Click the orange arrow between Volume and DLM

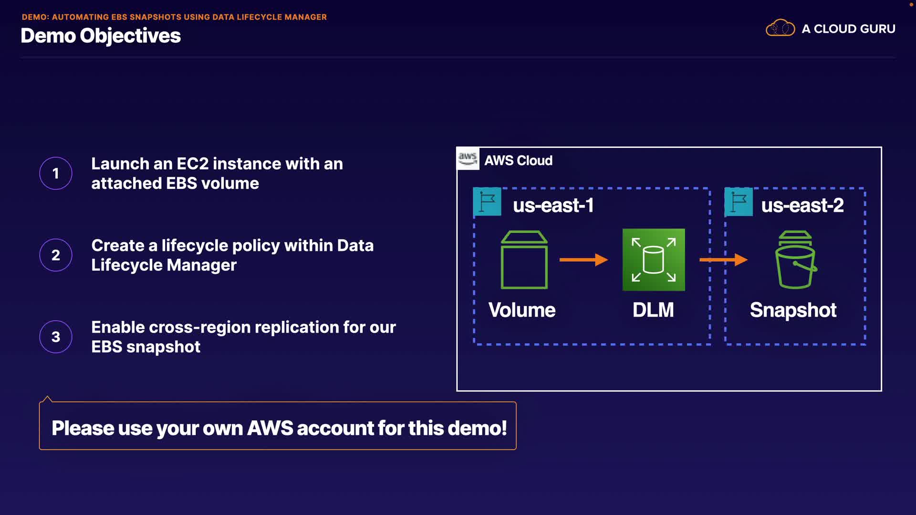(x=583, y=260)
